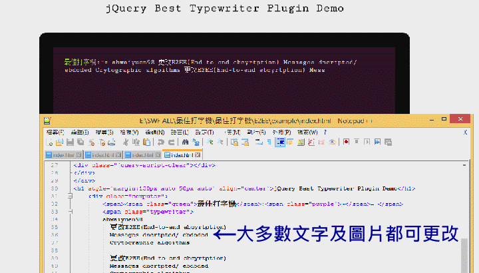Collapse the fold marker on line 33
The image size is (479, 273).
[x=70, y=212]
